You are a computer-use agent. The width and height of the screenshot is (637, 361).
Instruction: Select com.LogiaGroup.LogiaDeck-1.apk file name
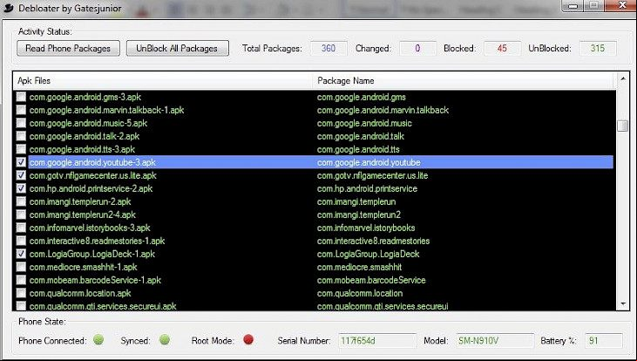coord(92,254)
